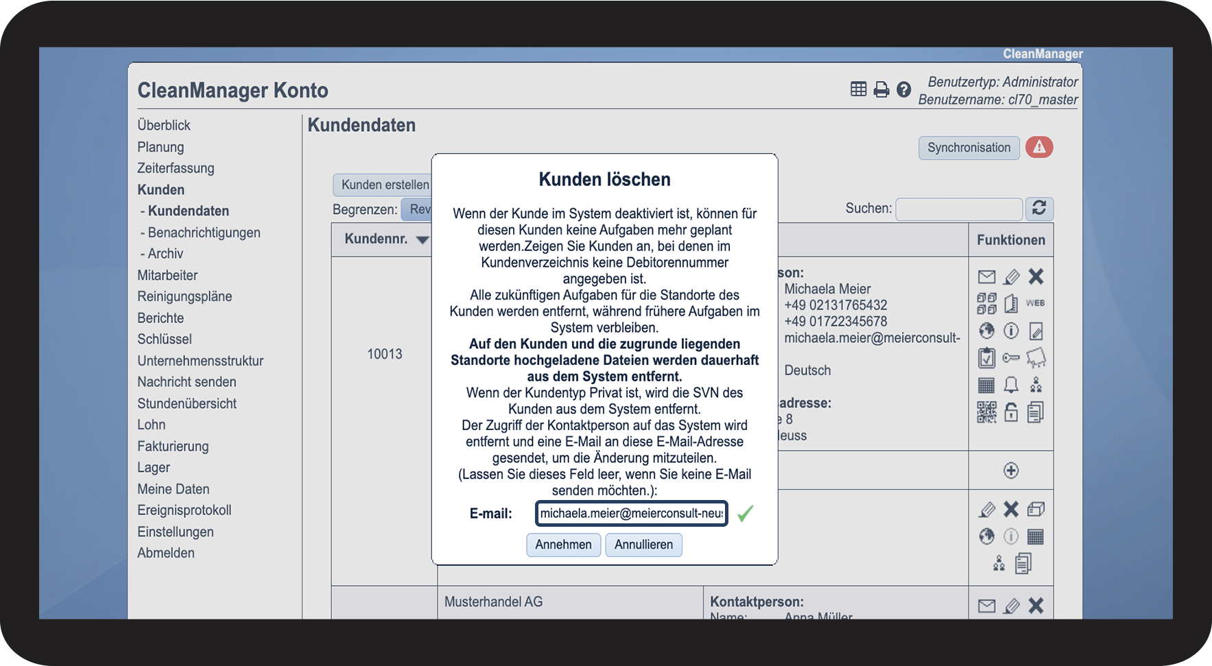The width and height of the screenshot is (1212, 666).
Task: Click the key icon in the Funktionen column
Action: coord(1011,358)
